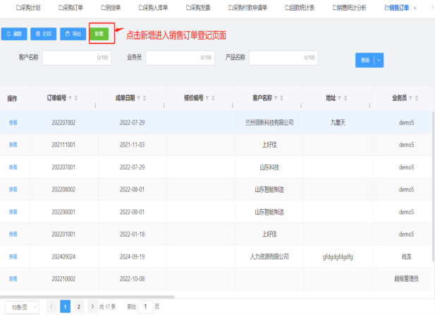This screenshot has width=435, height=315.
Task: Select page 1 in pagination
Action: [65, 307]
